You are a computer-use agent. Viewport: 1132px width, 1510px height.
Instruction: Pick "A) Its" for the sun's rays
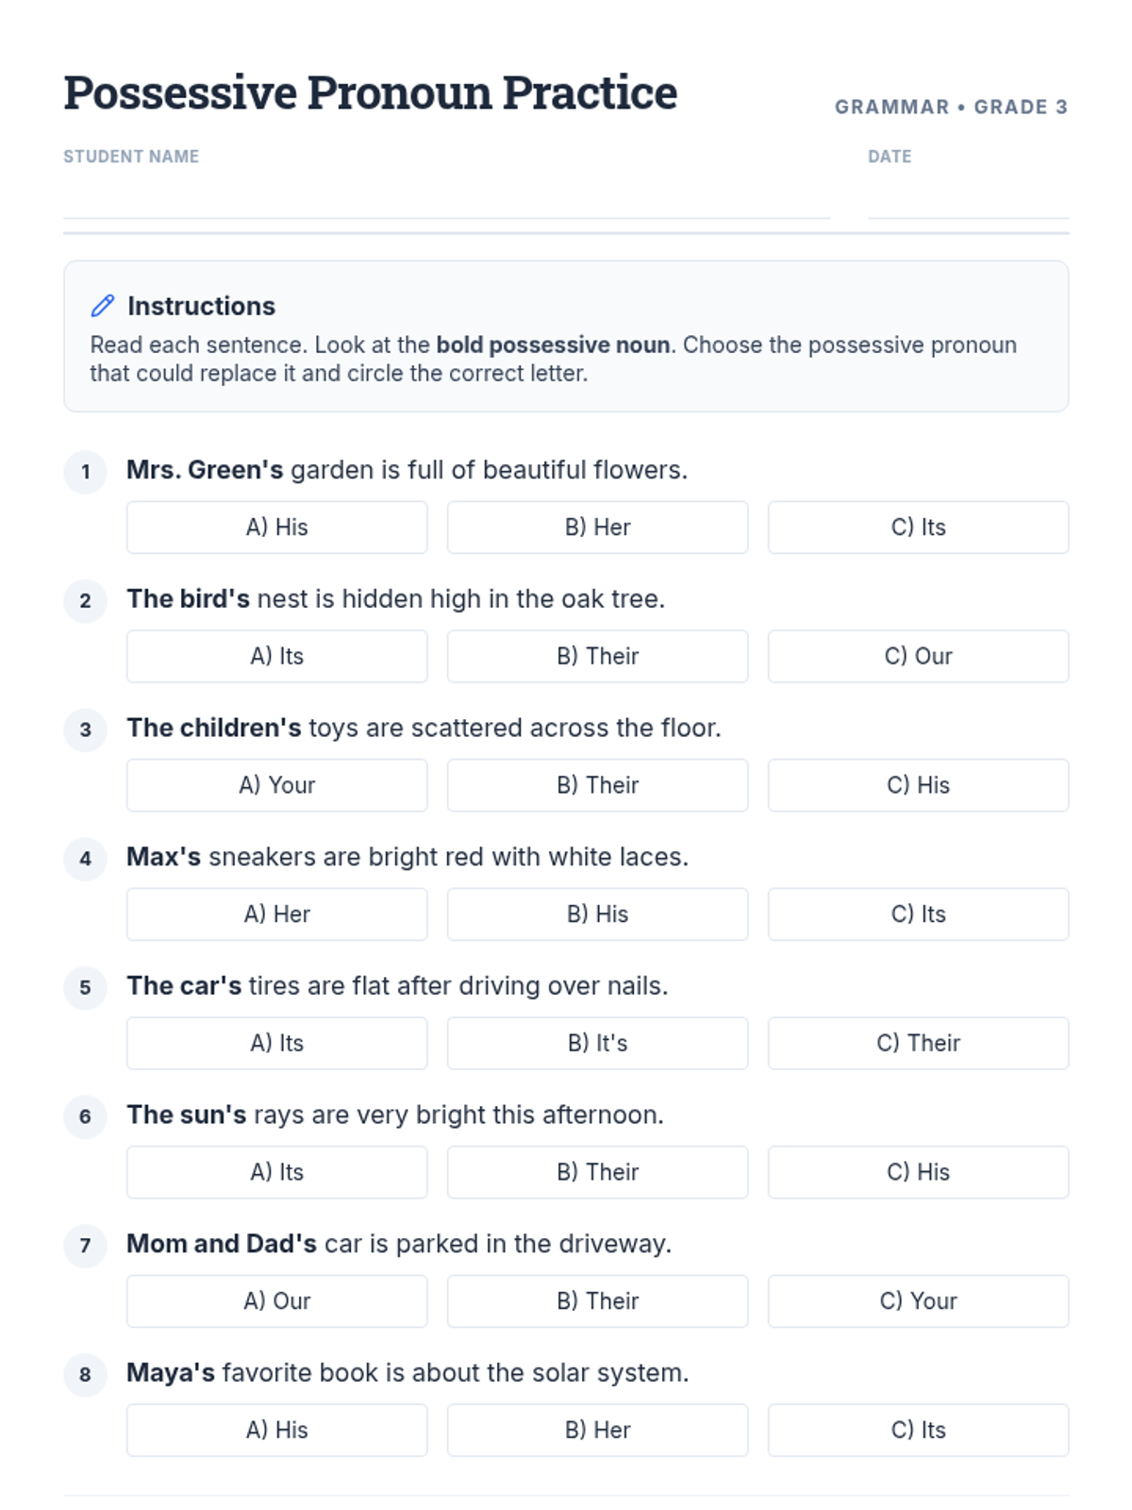276,1172
